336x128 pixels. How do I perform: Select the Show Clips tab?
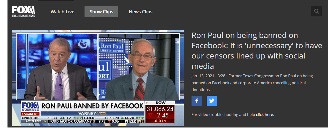point(101,12)
